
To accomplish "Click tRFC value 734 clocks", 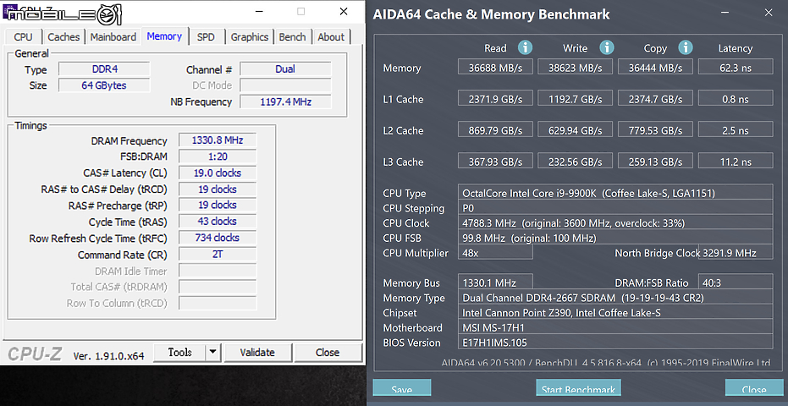I will coord(218,238).
